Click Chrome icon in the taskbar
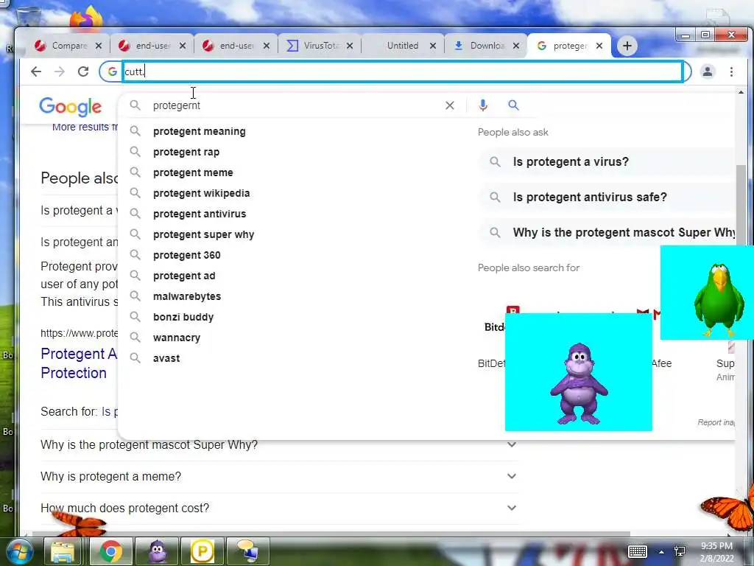Viewport: 754px width, 566px height. (x=110, y=551)
